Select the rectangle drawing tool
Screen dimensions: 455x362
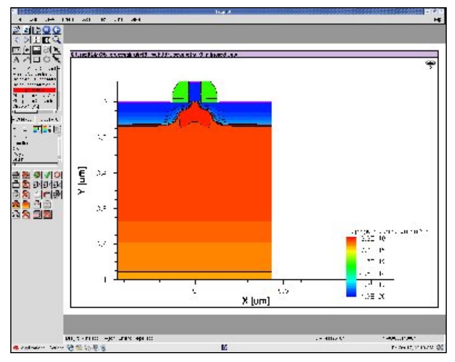click(x=37, y=59)
